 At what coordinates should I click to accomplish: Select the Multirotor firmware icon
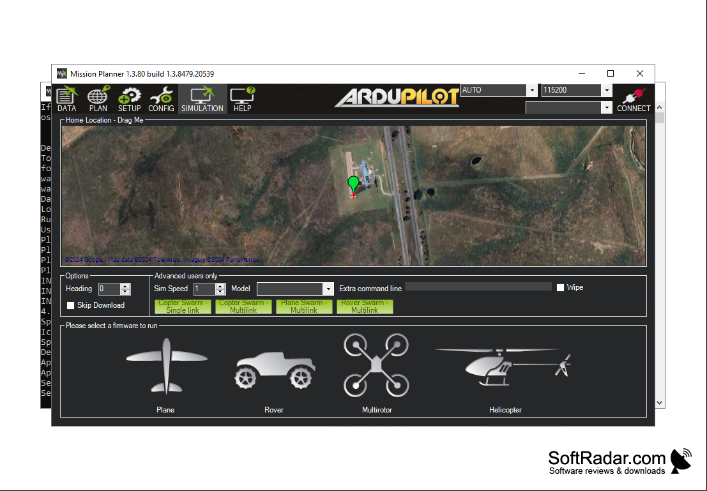[377, 365]
